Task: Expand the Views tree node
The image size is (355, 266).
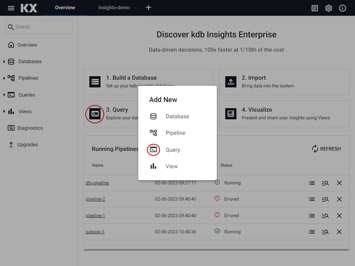Action: tap(4, 111)
